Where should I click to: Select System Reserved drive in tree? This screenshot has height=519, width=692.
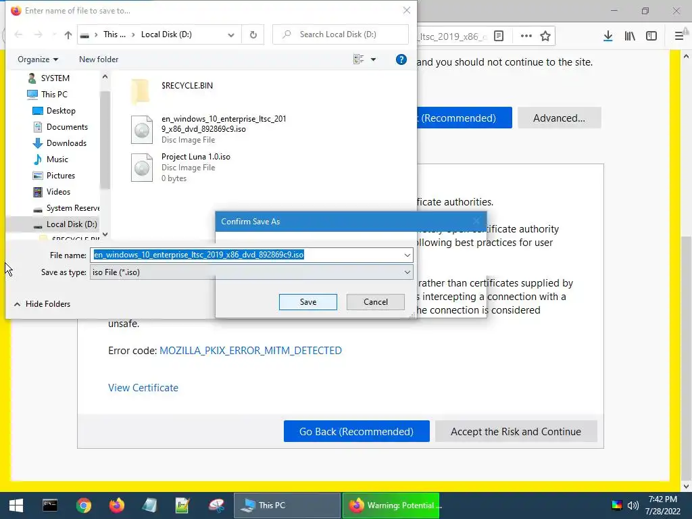(x=66, y=208)
